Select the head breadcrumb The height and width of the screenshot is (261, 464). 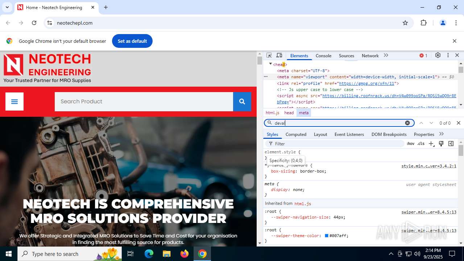coord(289,113)
